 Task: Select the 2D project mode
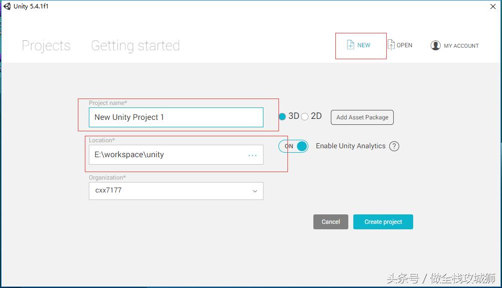click(305, 116)
